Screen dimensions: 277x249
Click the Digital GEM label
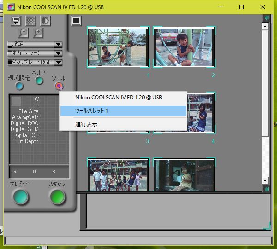(x=25, y=129)
